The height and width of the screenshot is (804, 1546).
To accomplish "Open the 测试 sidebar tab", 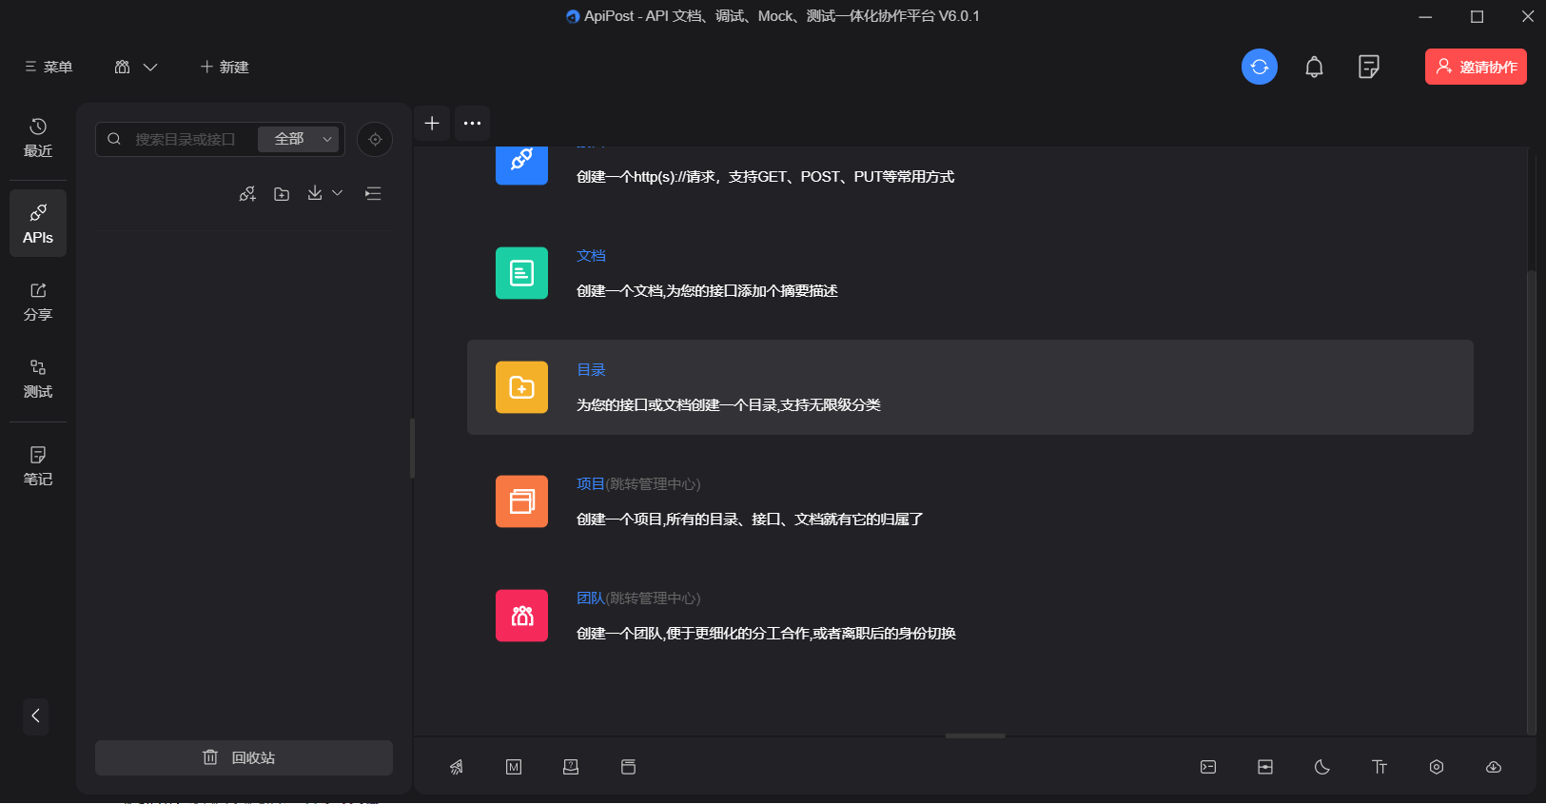I will [38, 379].
